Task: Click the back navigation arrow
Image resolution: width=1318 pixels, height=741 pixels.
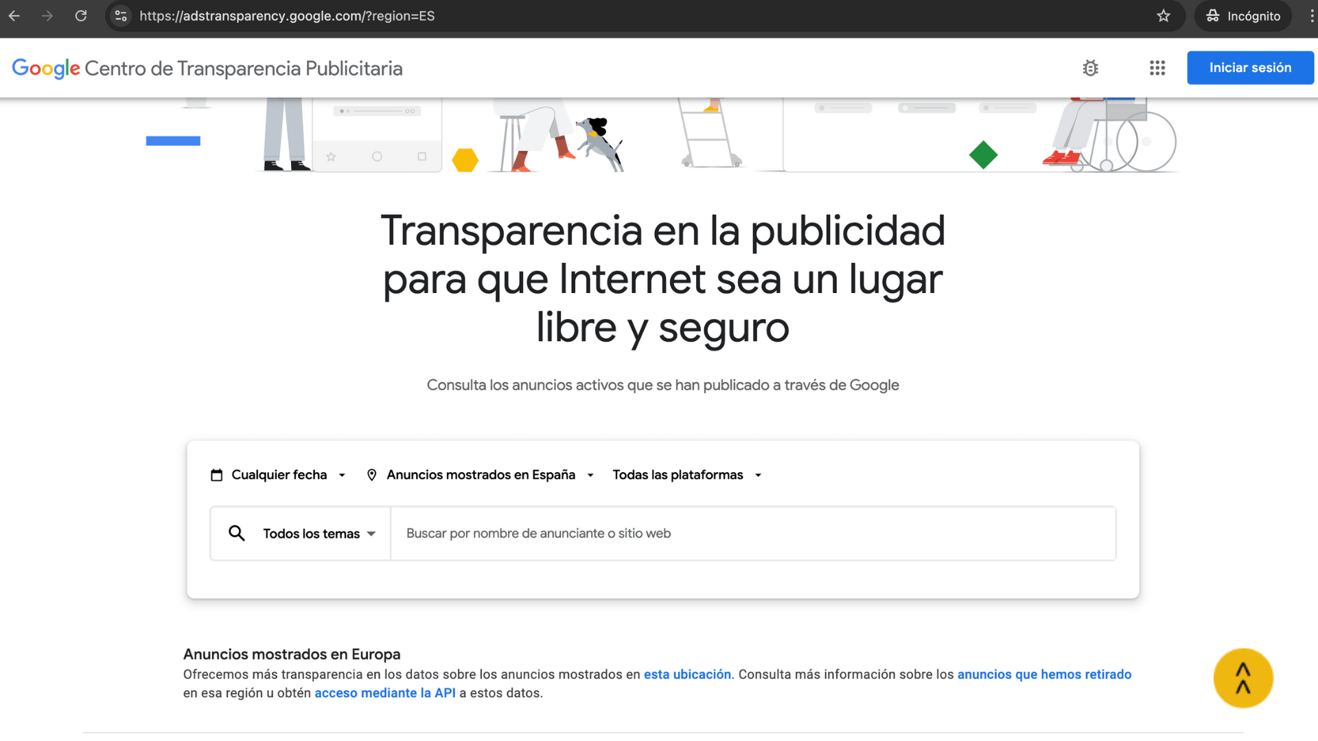Action: coord(14,16)
